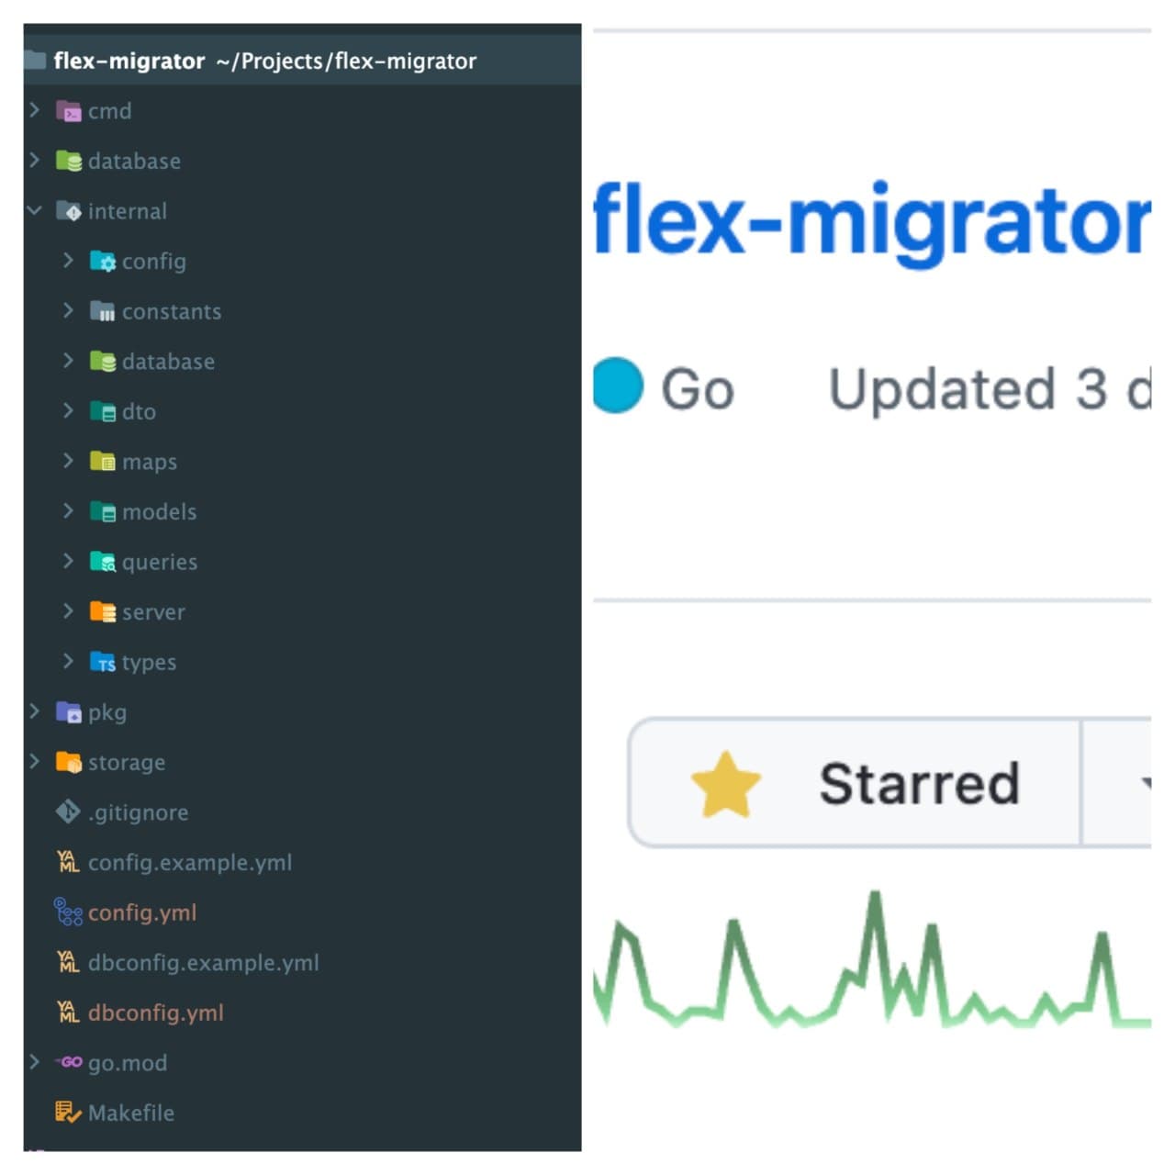Select the dbconfig.yml file name

pos(156,1013)
